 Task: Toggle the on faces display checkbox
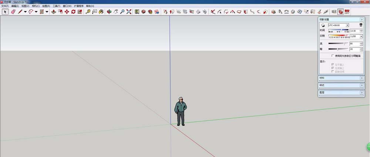coord(333,64)
